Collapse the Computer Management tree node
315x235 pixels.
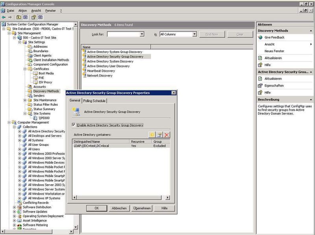pyautogui.click(x=9, y=122)
